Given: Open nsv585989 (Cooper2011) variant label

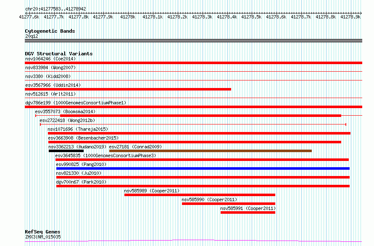Looking at the screenshot, I should pyautogui.click(x=152, y=191).
